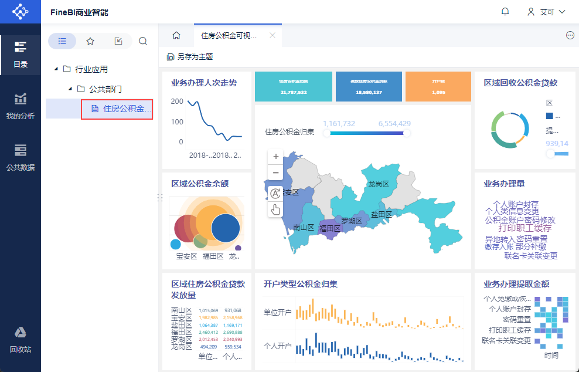Viewport: 579px width, 372px height.
Task: Click the map zoom out minus button
Action: 276,173
